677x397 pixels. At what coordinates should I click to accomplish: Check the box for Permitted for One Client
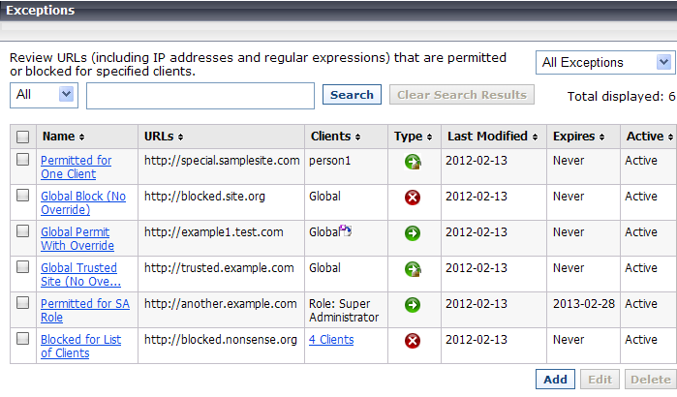pyautogui.click(x=23, y=160)
